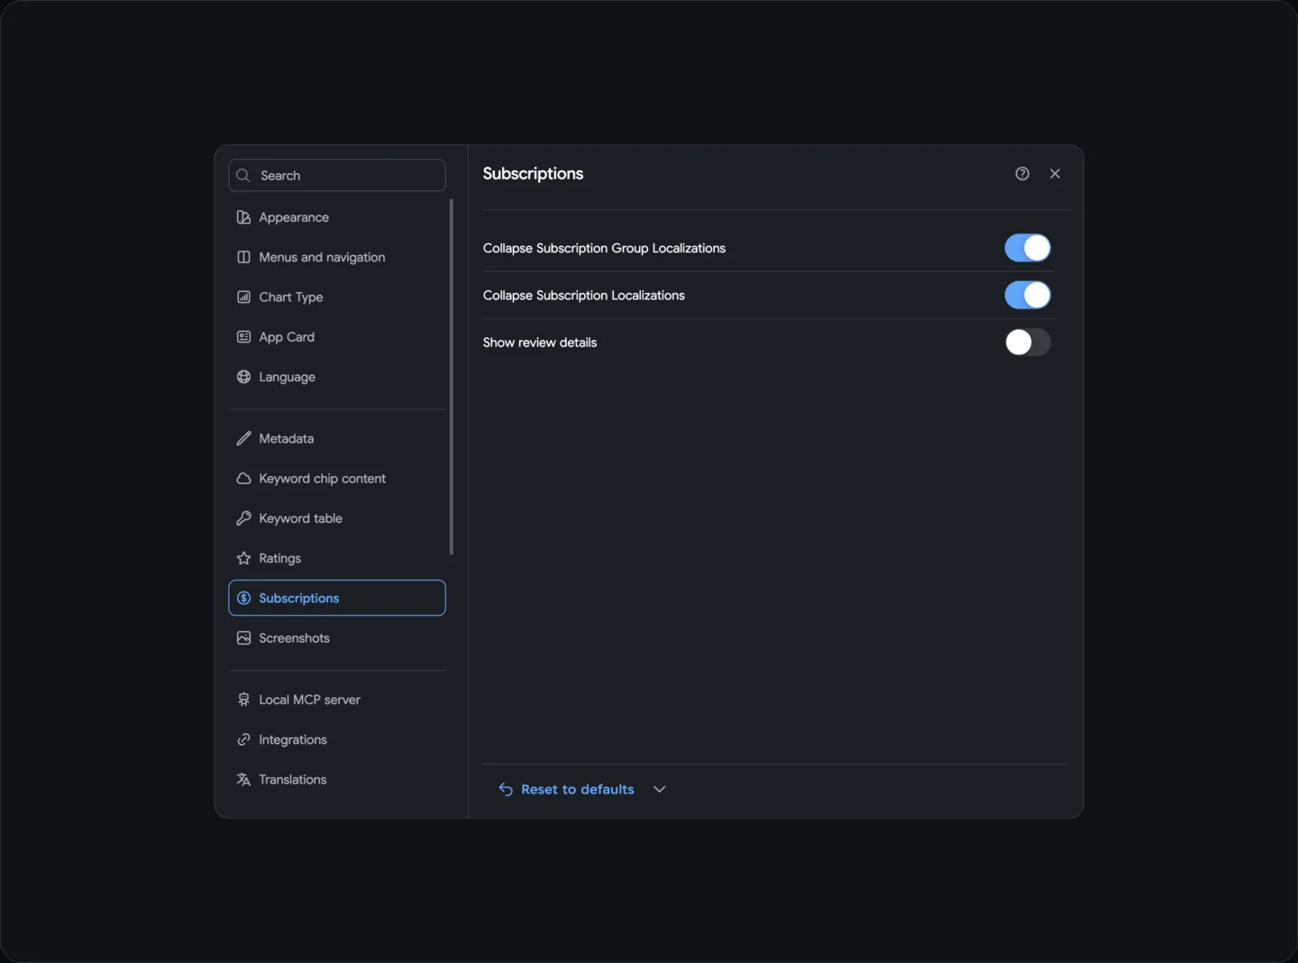Open Ratings settings label
Image resolution: width=1298 pixels, height=963 pixels.
279,558
